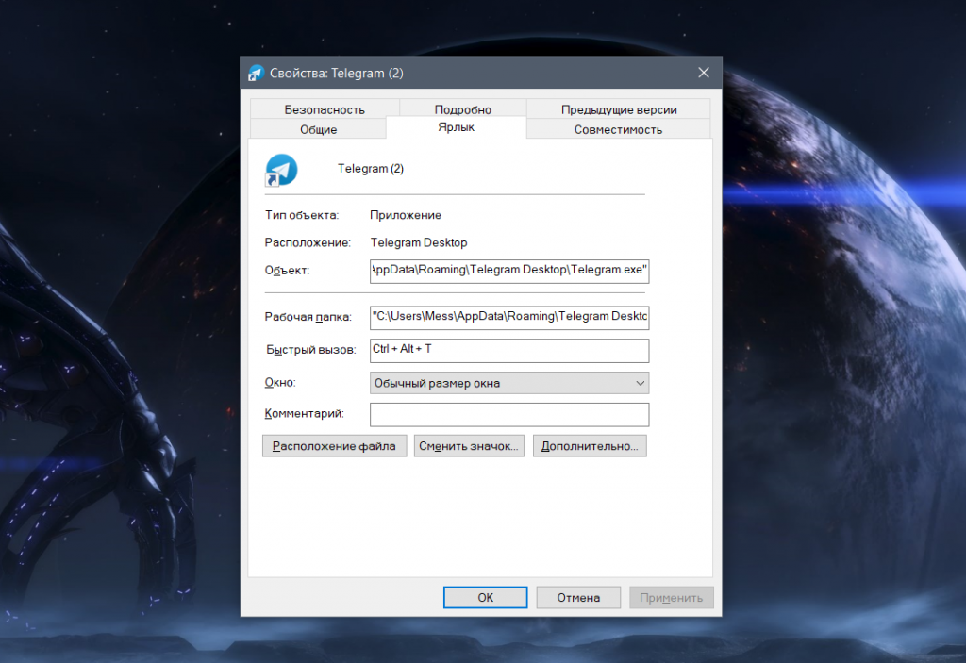Click into the Объект target path field
Viewport: 966px width, 663px height.
pos(508,270)
